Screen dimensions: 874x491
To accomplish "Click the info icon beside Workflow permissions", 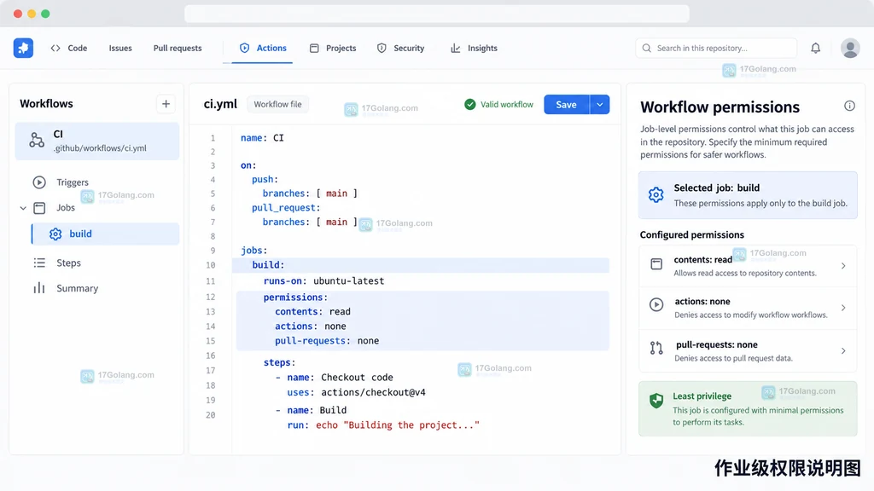I will point(849,106).
